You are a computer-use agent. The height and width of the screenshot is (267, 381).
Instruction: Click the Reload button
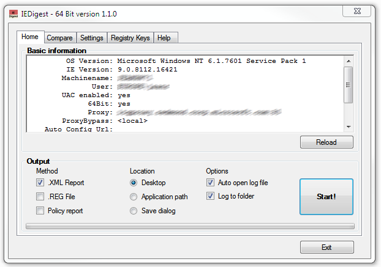tap(326, 142)
